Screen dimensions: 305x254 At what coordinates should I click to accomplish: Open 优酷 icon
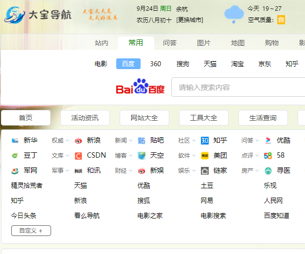pyautogui.click(x=268, y=141)
